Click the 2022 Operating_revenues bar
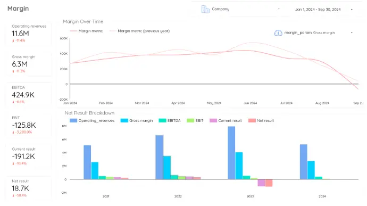 [160, 157]
